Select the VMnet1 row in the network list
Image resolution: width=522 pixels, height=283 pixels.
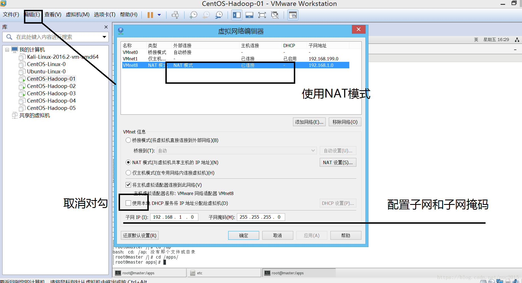[236, 59]
